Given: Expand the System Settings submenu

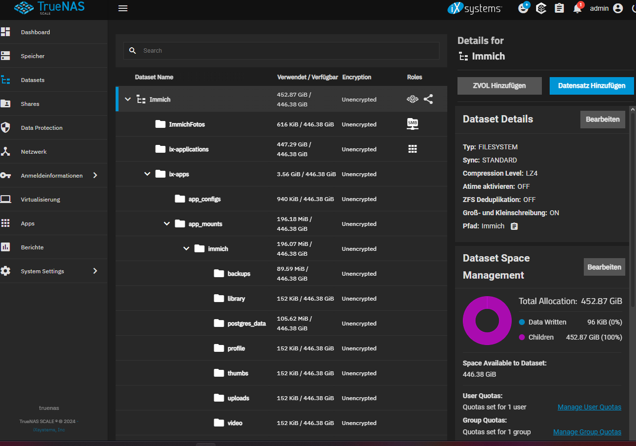Looking at the screenshot, I should 95,271.
